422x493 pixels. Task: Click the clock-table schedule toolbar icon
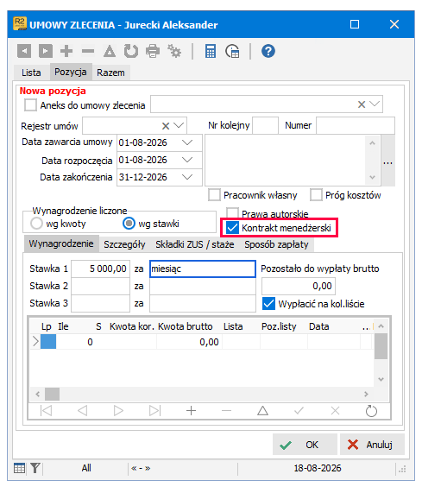232,51
